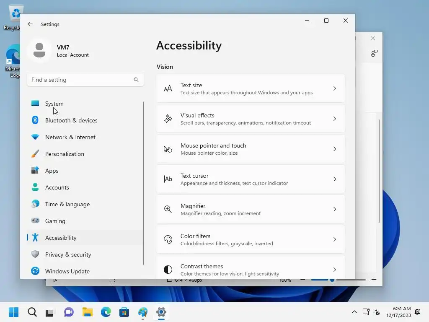This screenshot has width=429, height=322.
Task: Click the Accounts person icon in sidebar
Action: point(35,187)
